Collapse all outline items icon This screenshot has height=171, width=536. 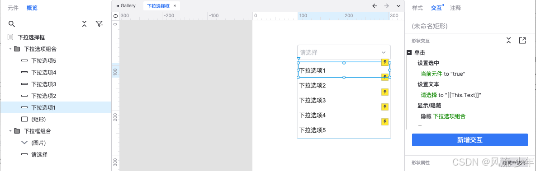coord(85,24)
